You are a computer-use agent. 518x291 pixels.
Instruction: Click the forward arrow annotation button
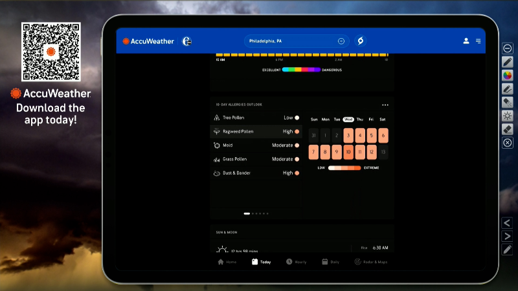(507, 236)
